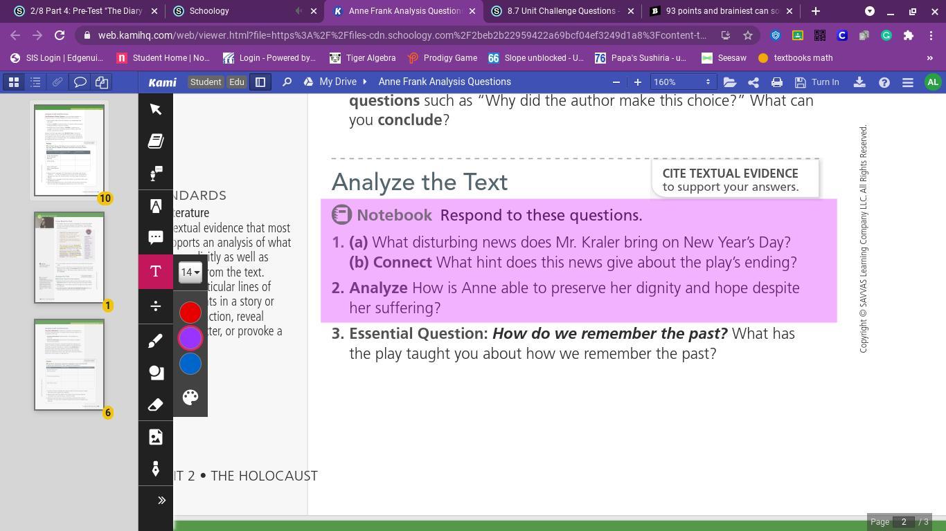Open the Dictionary book tool
The height and width of the screenshot is (531, 946).
156,141
